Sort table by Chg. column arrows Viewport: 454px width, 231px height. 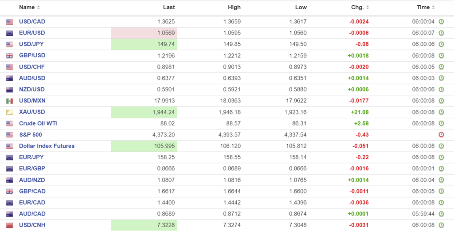coord(368,8)
